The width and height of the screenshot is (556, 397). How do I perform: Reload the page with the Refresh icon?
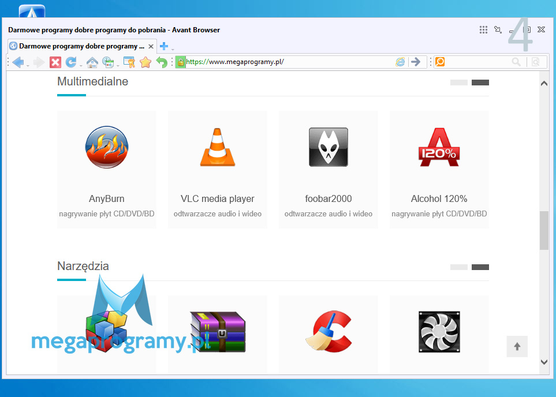pos(71,62)
